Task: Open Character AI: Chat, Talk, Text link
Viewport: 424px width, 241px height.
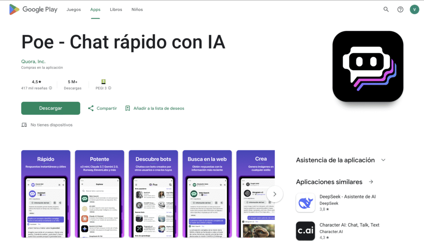Action: pyautogui.click(x=349, y=225)
